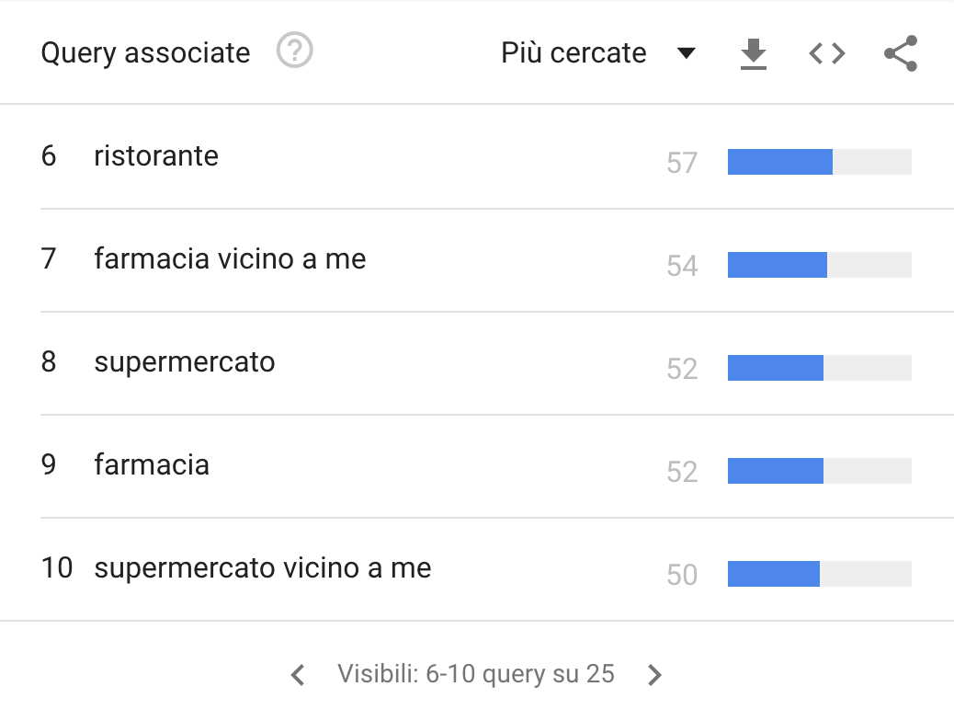Screen dimensions: 954x721
Task: Share the Query associate widget
Action: point(901,53)
